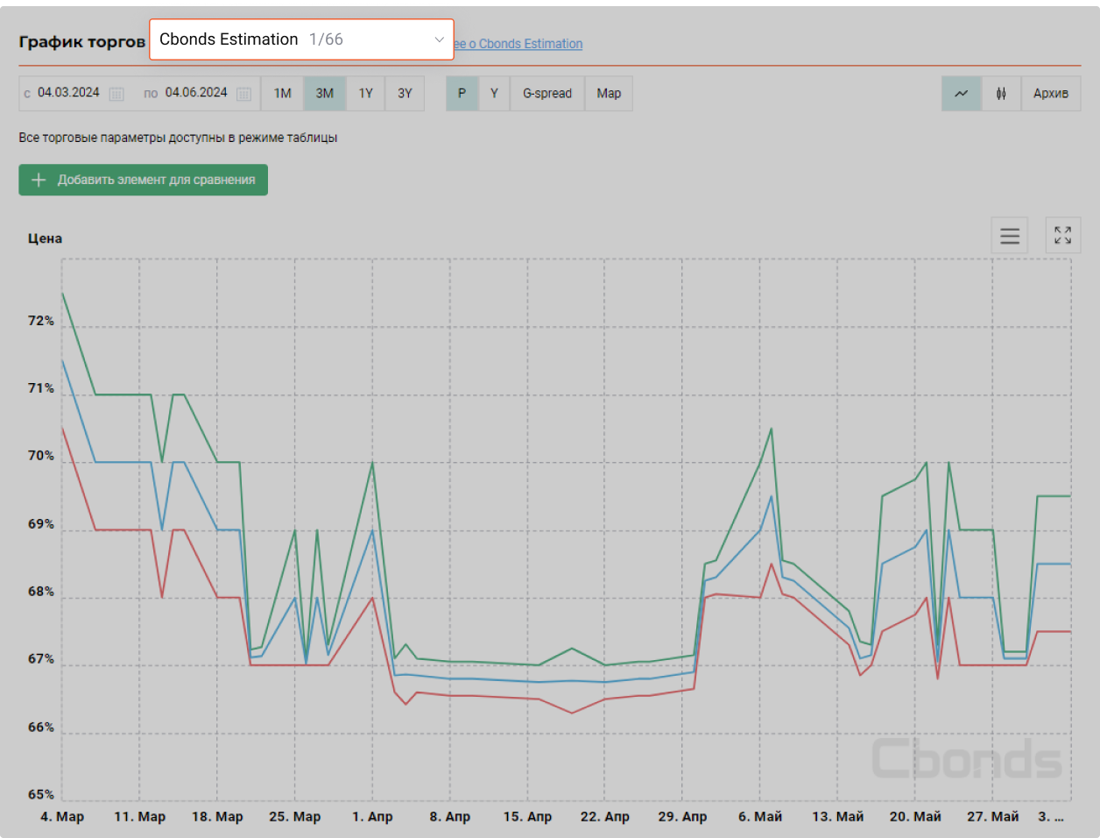The width and height of the screenshot is (1100, 838).
Task: Edit the start date field 04.03.2024
Action: 68,93
